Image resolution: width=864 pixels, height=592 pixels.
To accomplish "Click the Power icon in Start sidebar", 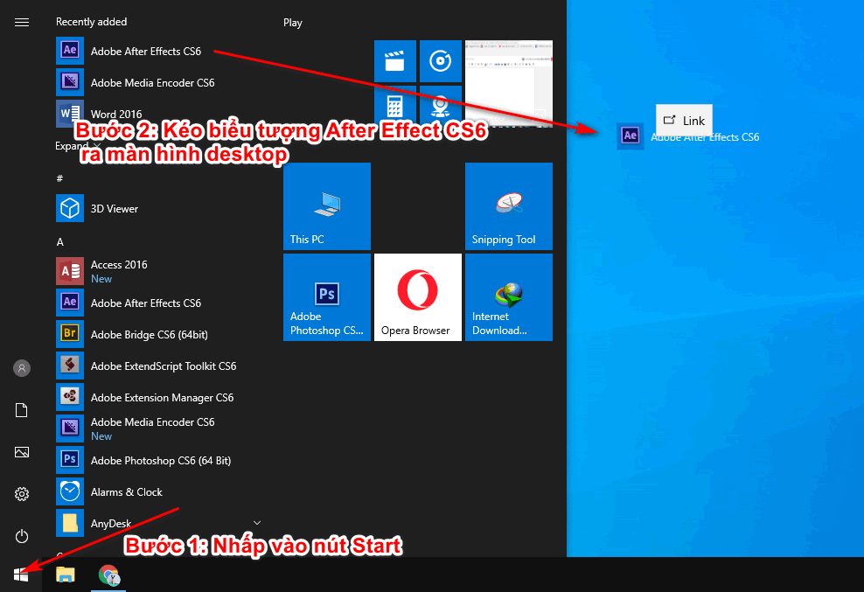I will click(22, 536).
